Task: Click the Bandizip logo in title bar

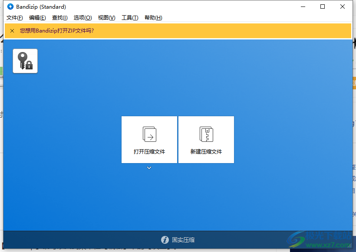Action: pos(10,7)
